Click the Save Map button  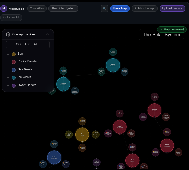[x=120, y=8]
